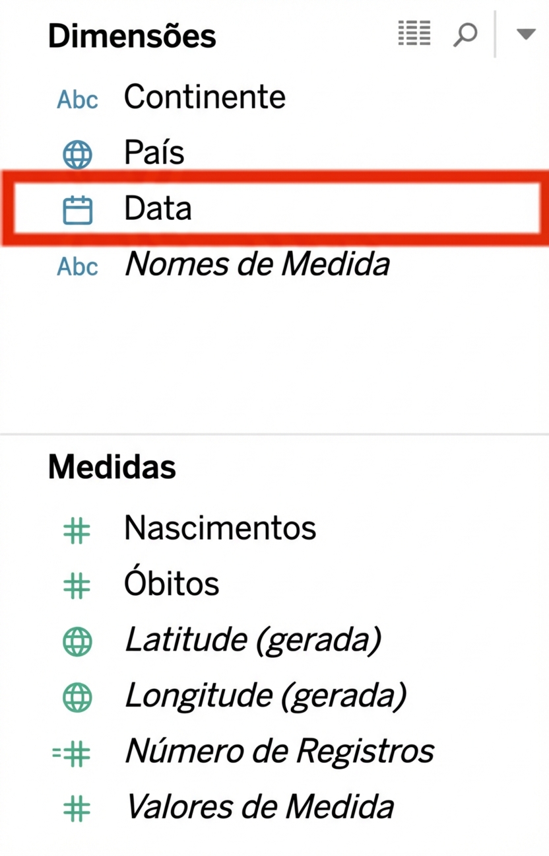Click the grid view icon beside Dimensões
The height and width of the screenshot is (856, 549).
pyautogui.click(x=414, y=33)
